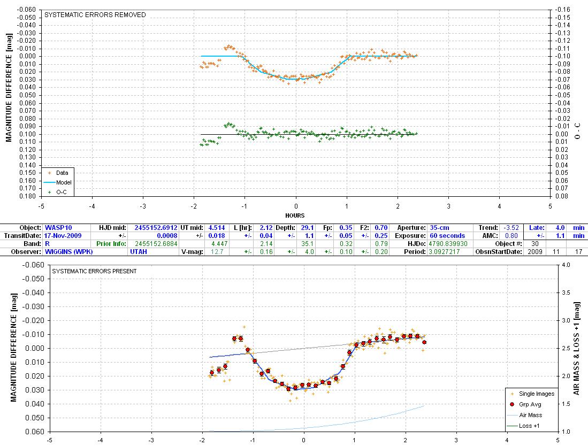The height and width of the screenshot is (446, 588).
Task: Click the HJDo value 4790.839930
Action: coord(450,244)
